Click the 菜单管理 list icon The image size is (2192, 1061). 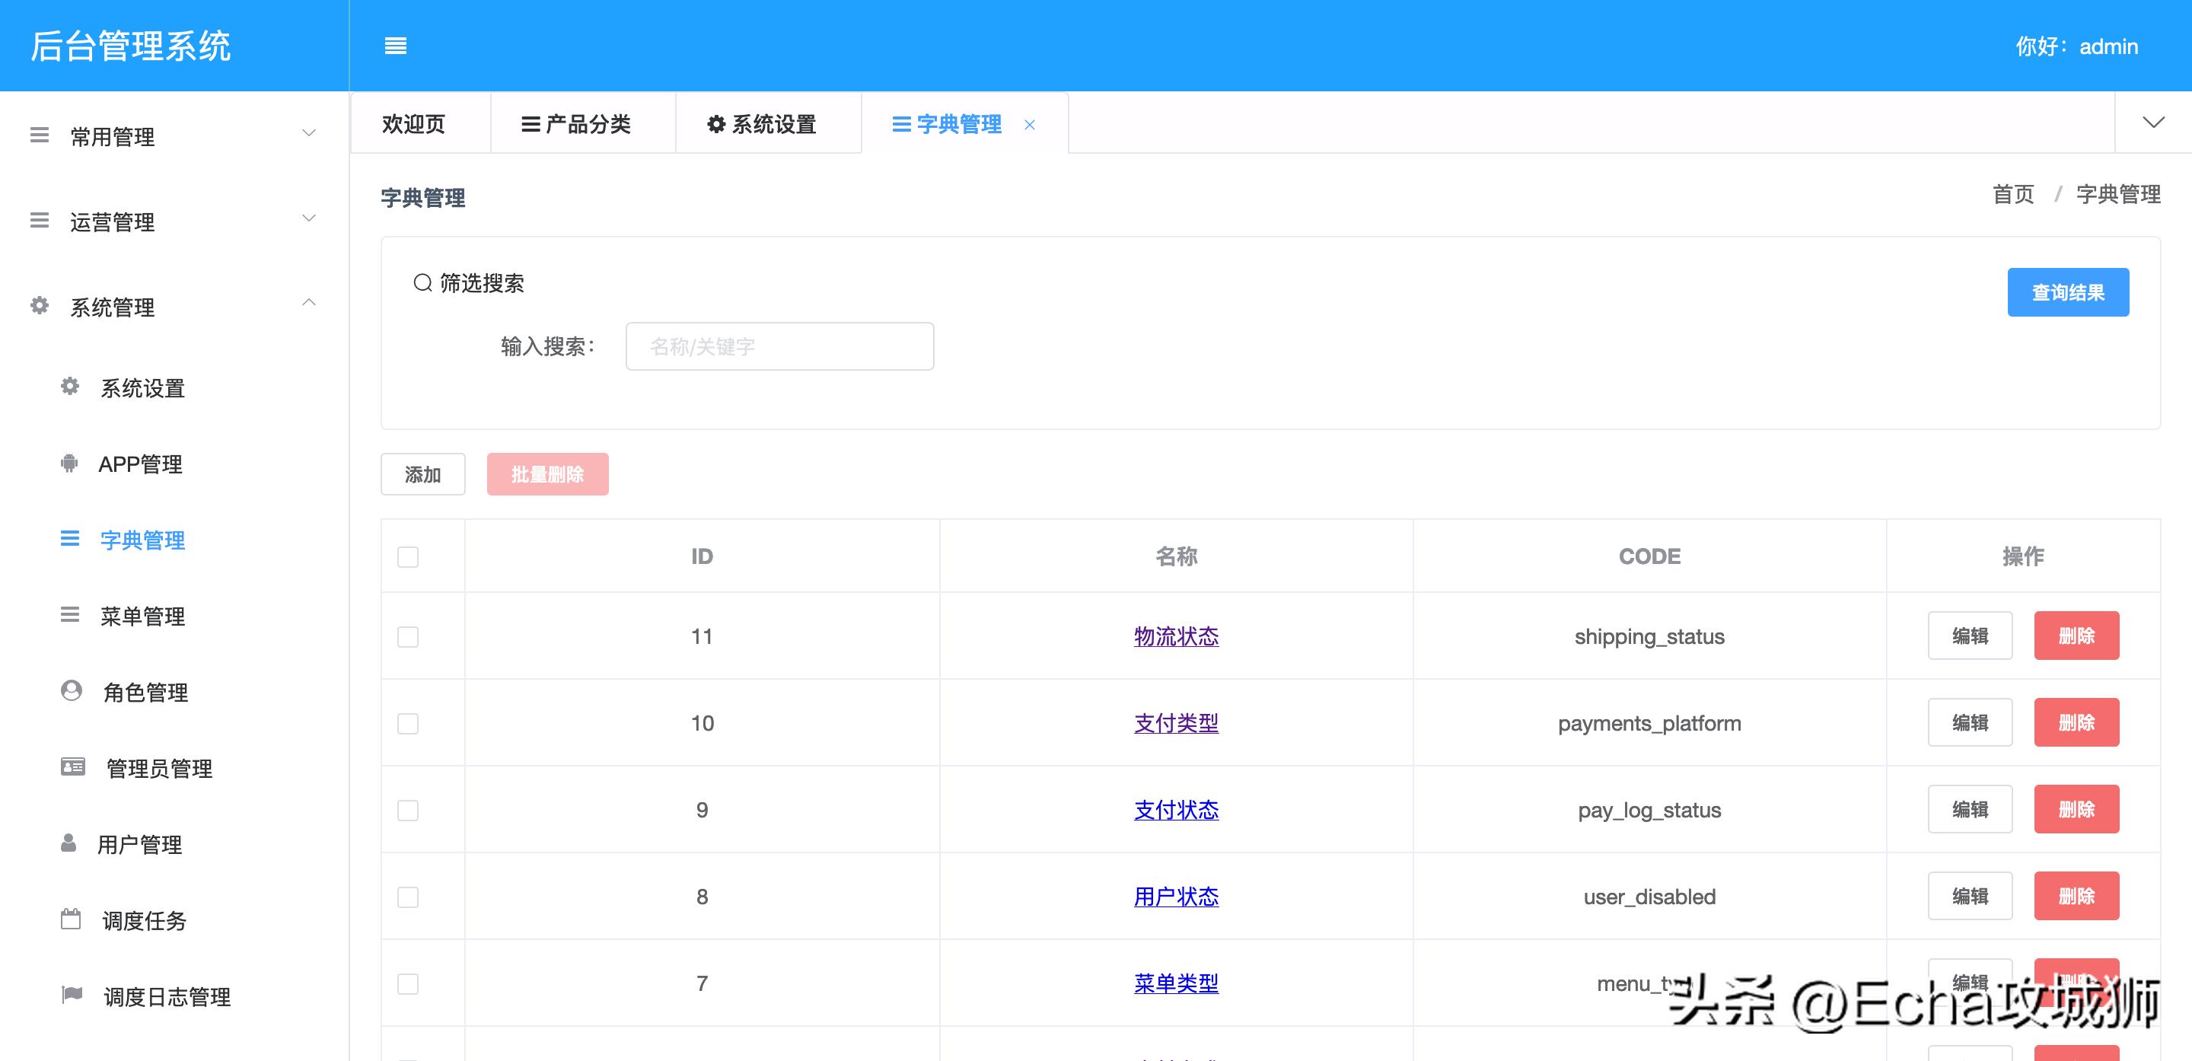(x=69, y=615)
